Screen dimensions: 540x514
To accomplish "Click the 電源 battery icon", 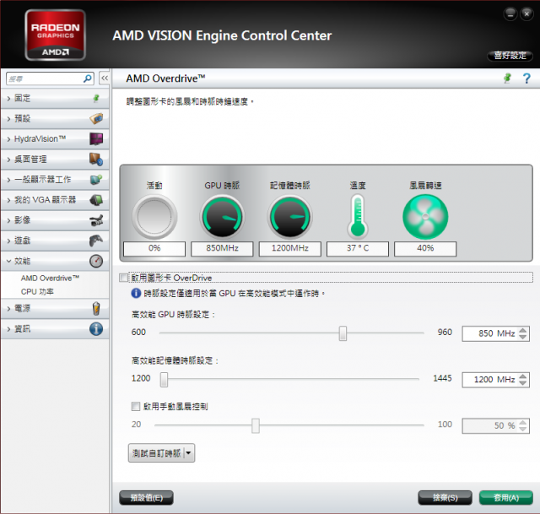I will point(96,308).
